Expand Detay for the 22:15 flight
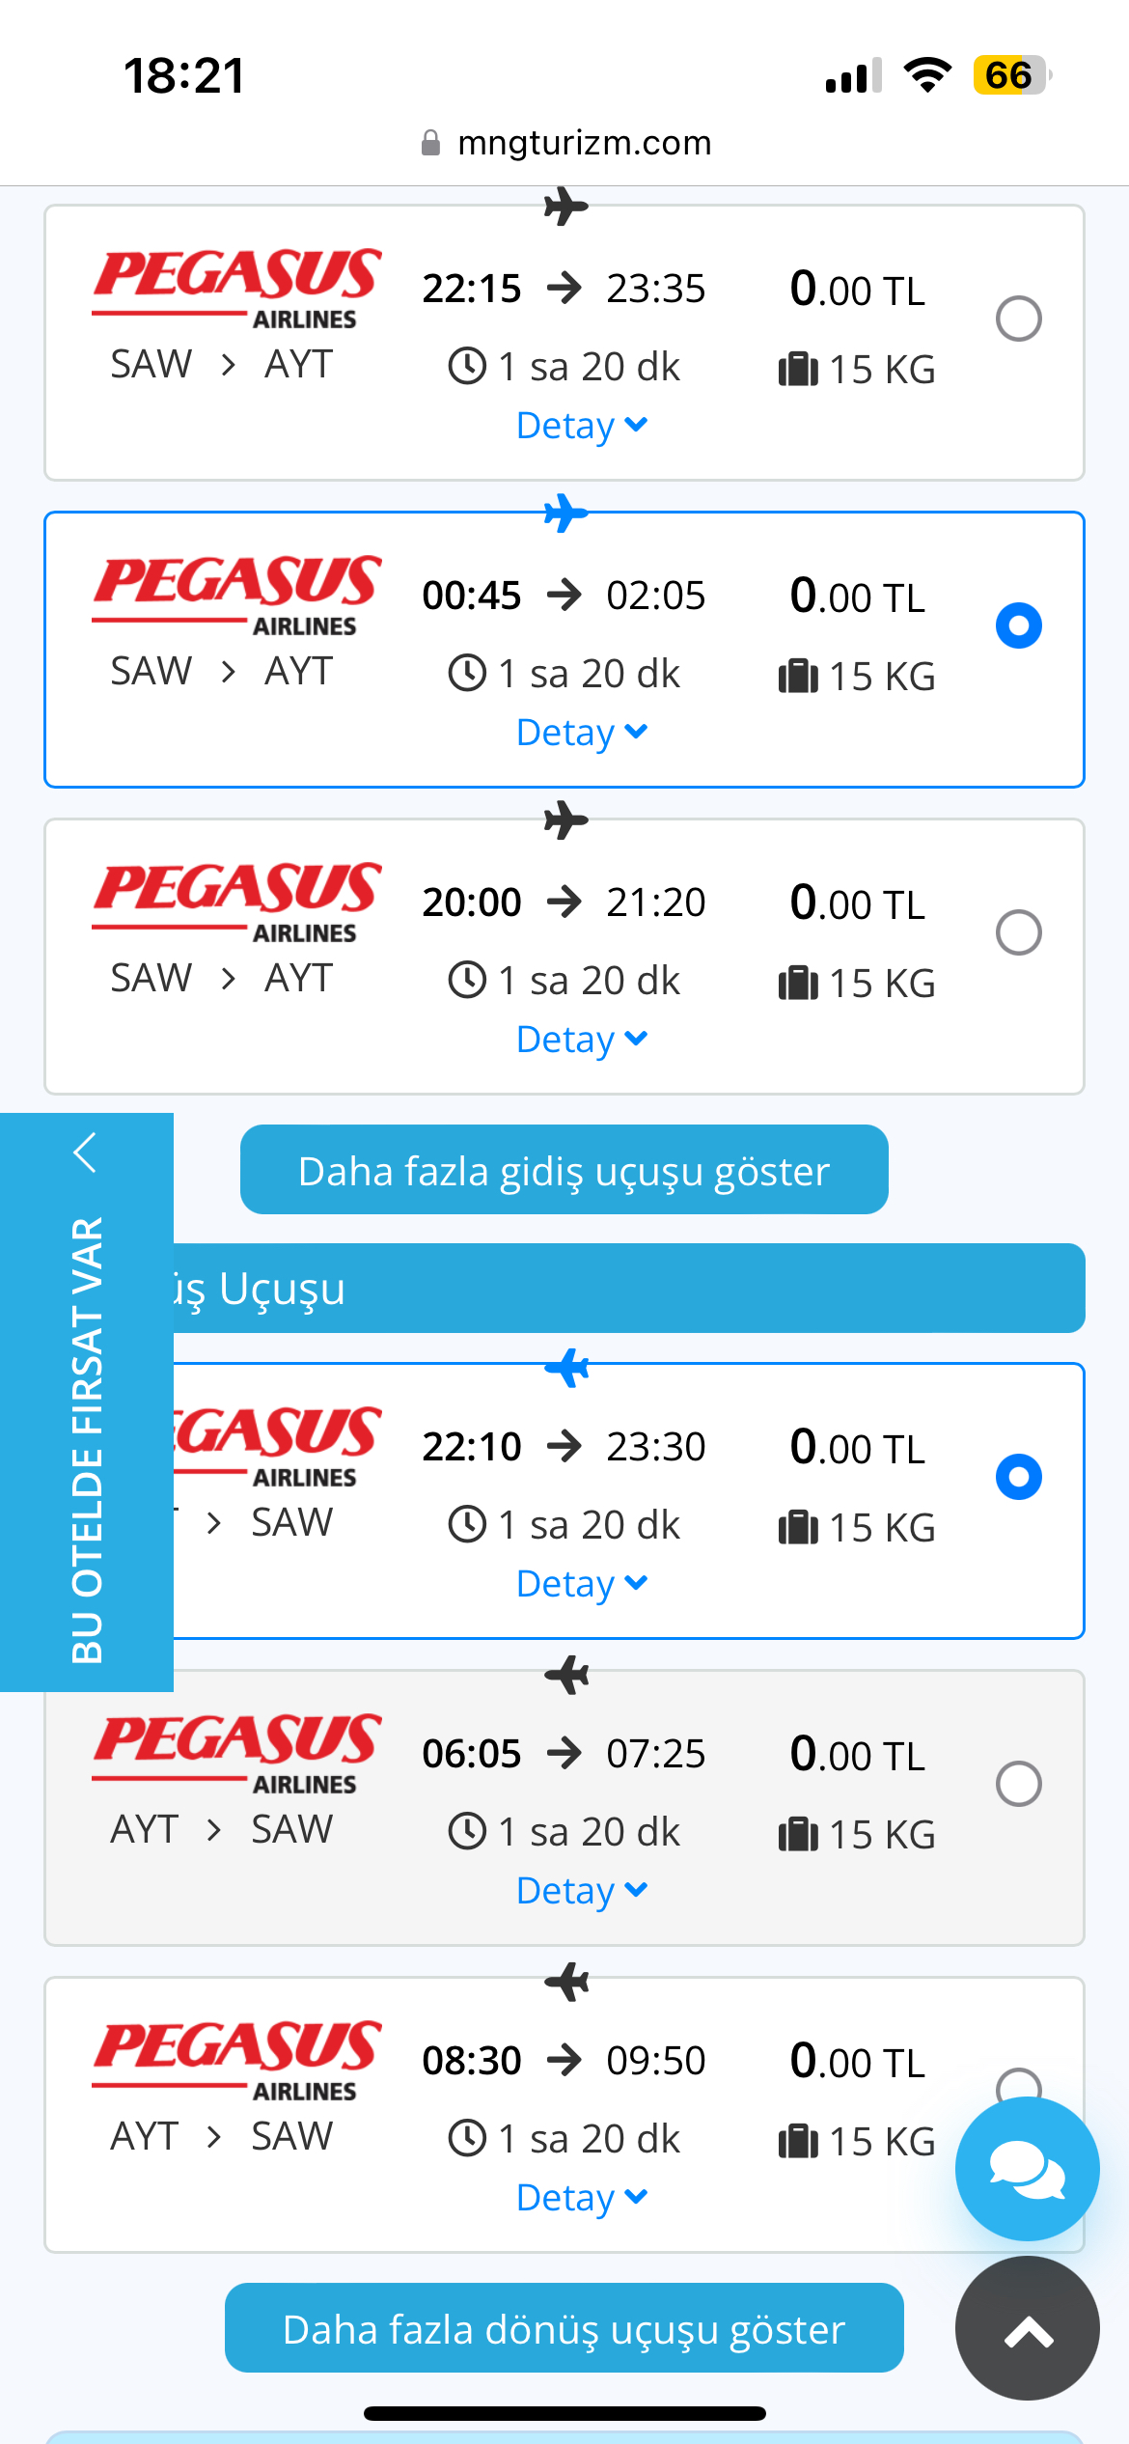Viewport: 1129px width, 2444px height. (x=582, y=425)
